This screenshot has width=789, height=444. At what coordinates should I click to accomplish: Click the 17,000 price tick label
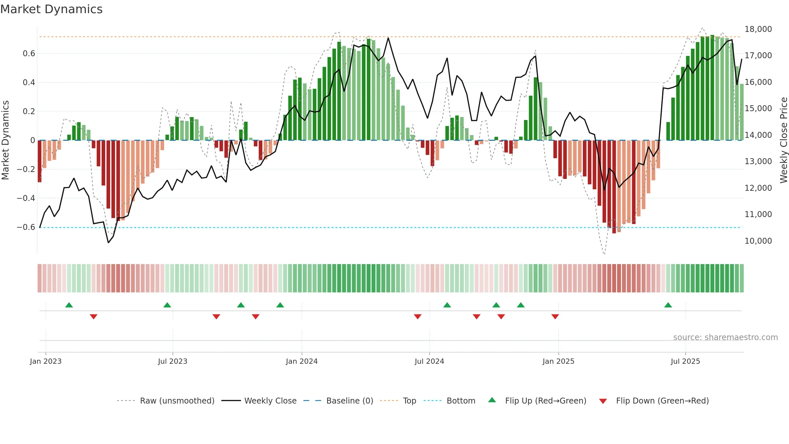click(758, 56)
